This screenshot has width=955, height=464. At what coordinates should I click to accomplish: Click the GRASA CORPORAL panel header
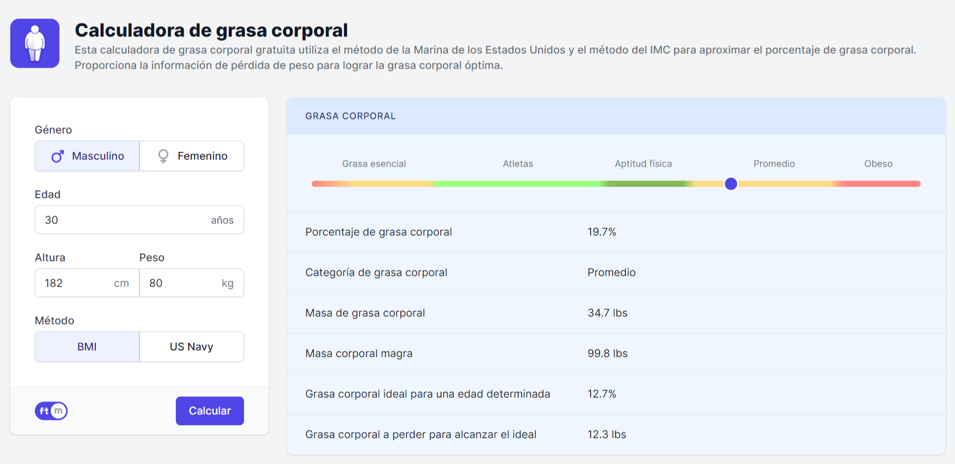pyautogui.click(x=351, y=116)
